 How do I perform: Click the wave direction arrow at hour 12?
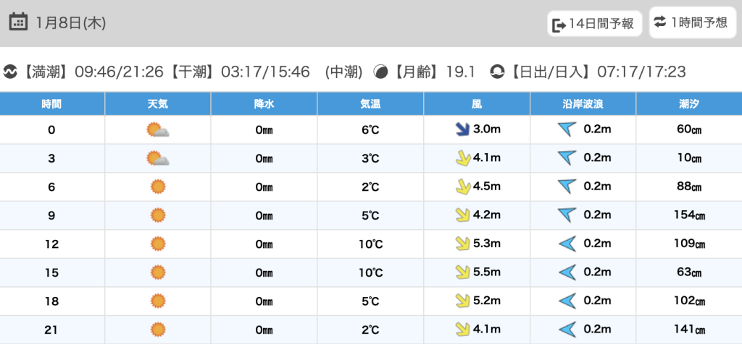pos(566,244)
